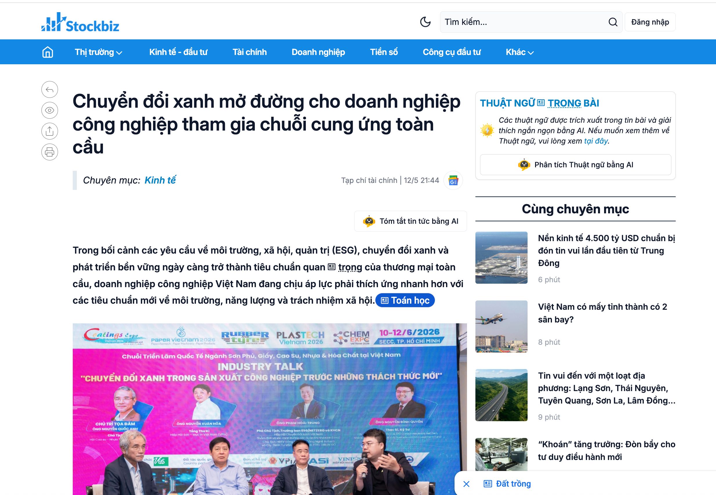Viewport: 716px width, 495px height.
Task: Click the share upload icon
Action: (50, 131)
